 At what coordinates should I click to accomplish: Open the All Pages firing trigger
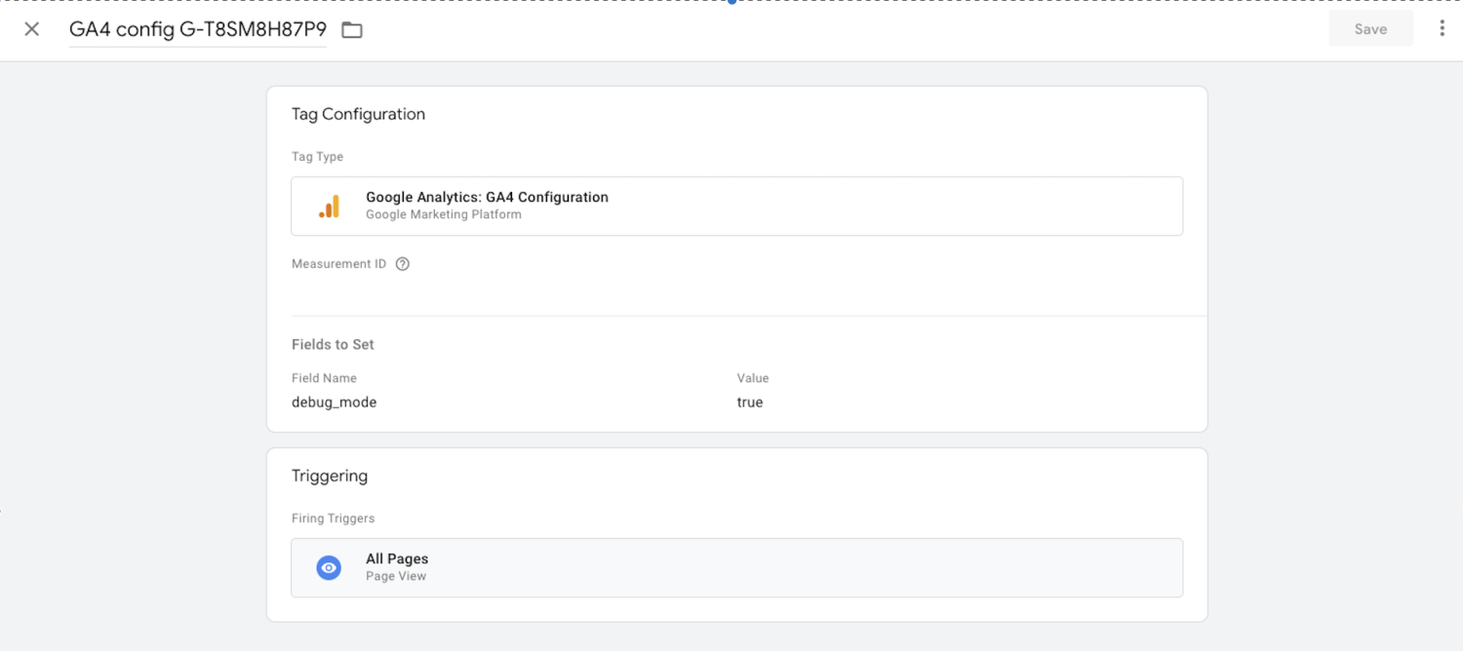tap(736, 567)
